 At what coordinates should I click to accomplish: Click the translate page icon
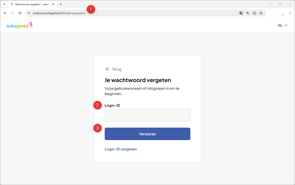241,13
